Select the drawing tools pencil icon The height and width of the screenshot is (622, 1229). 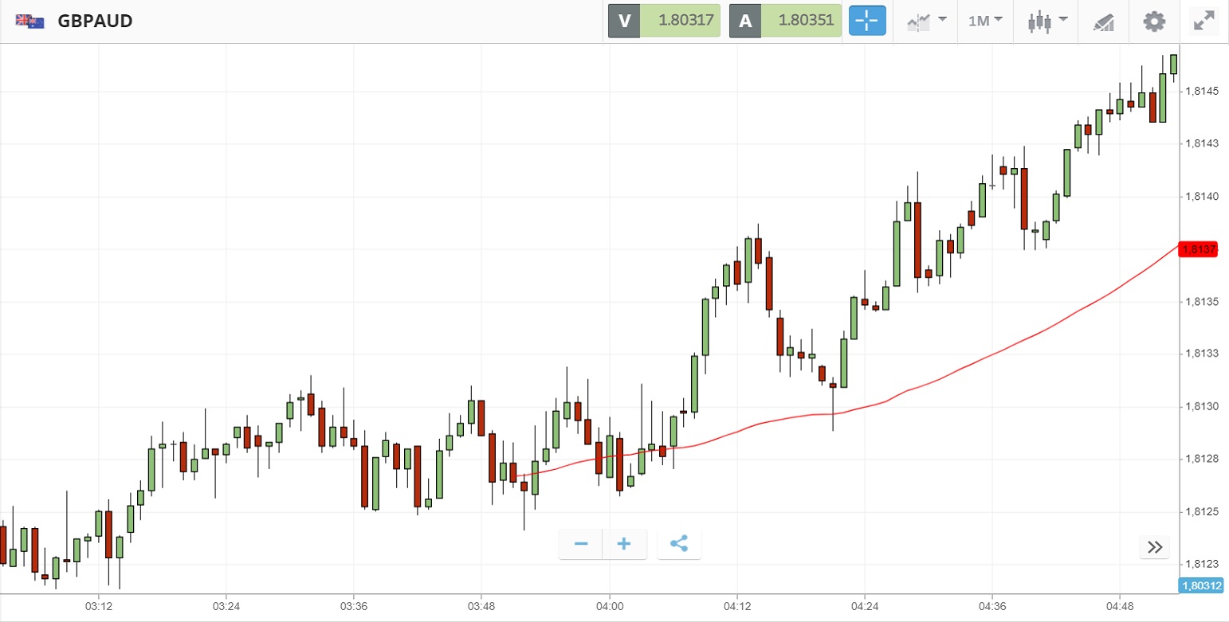tap(1103, 22)
